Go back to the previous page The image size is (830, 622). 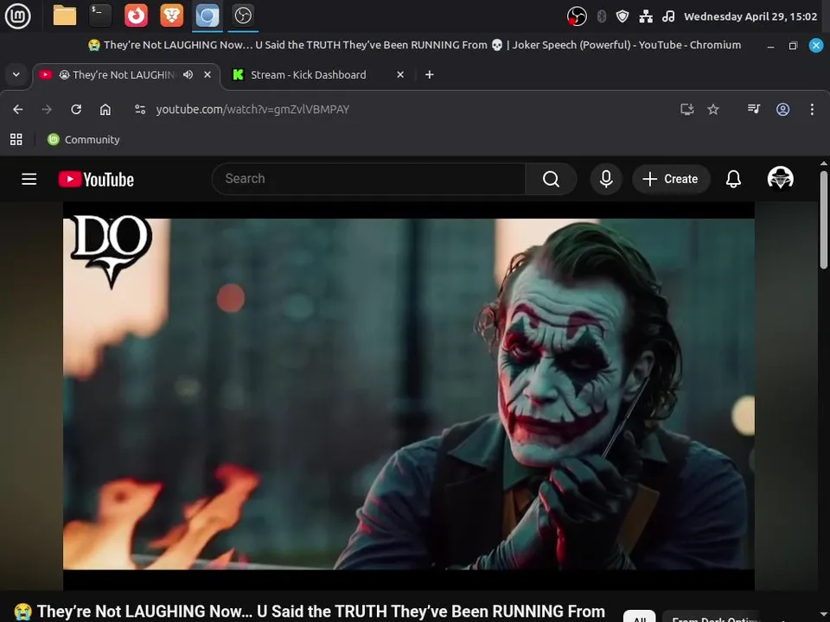click(18, 110)
